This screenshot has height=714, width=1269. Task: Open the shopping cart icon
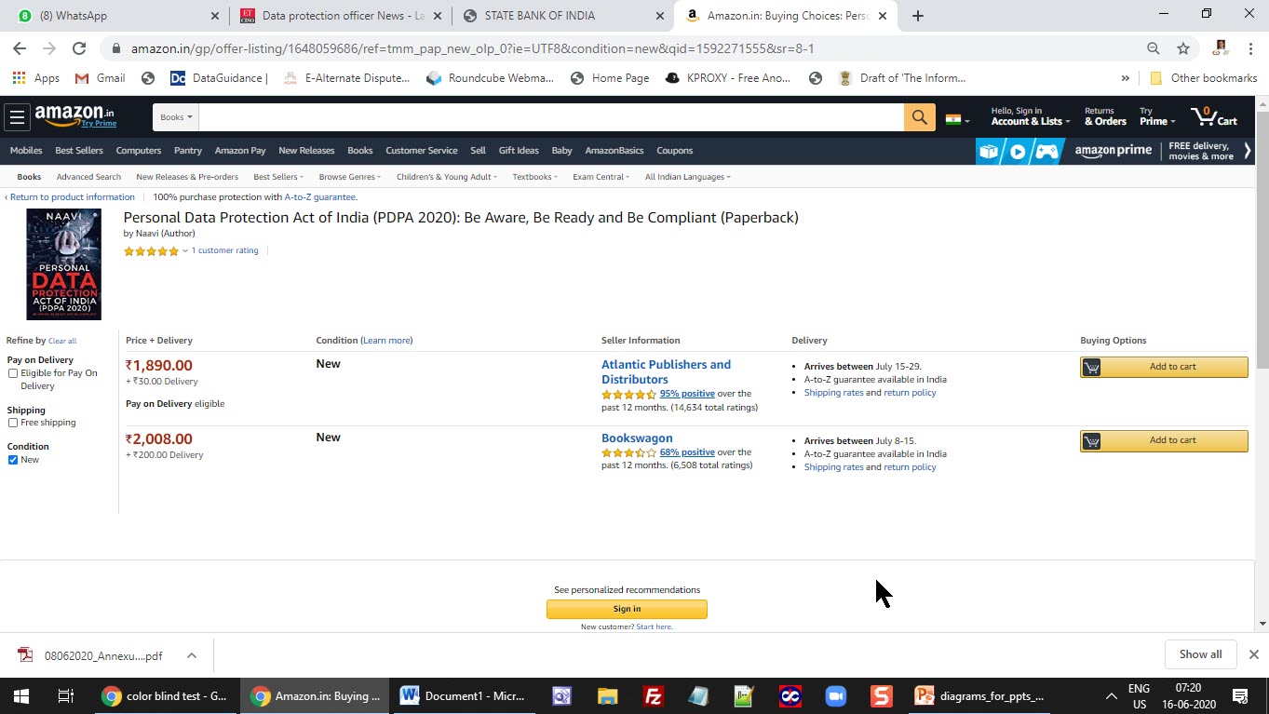pyautogui.click(x=1214, y=116)
